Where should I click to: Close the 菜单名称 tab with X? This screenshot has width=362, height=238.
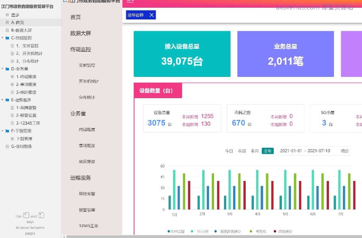coord(152,15)
